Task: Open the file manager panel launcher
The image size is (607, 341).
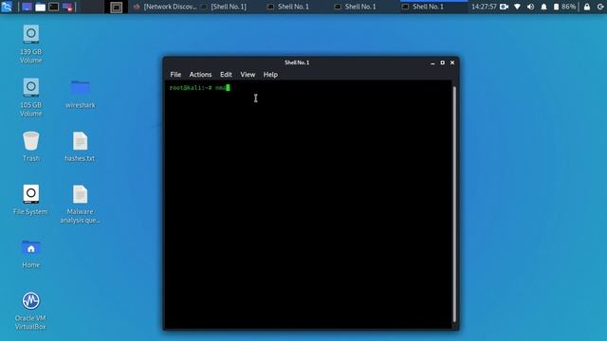Action: pos(40,7)
